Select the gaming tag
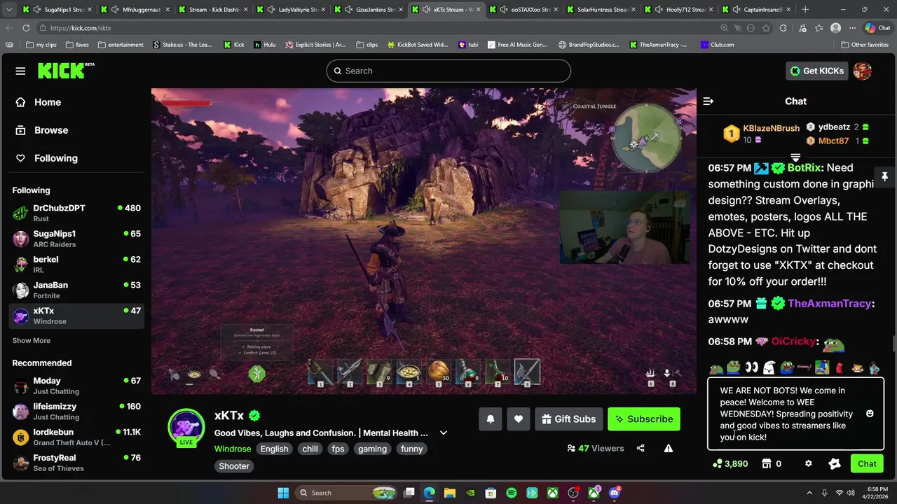The height and width of the screenshot is (504, 897). tap(373, 449)
